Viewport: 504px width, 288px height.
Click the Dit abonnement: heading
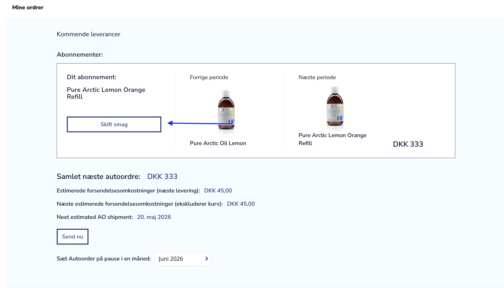click(92, 77)
